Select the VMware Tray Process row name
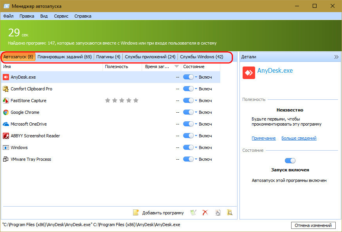The height and width of the screenshot is (232, 342). [31, 159]
